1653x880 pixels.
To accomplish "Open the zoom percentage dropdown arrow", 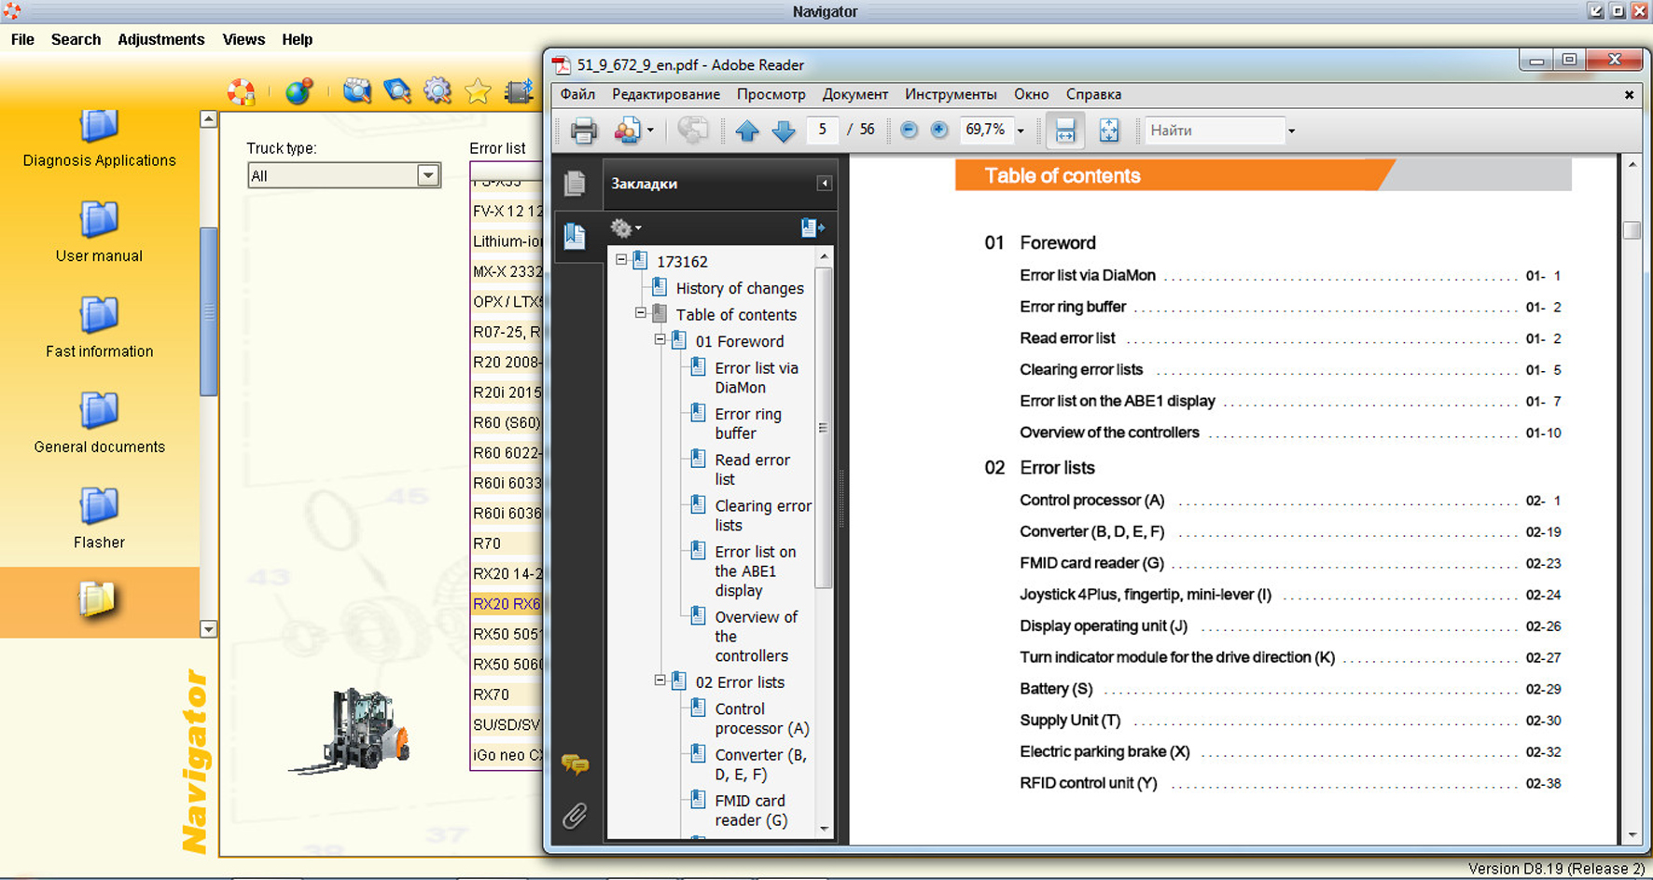I will coord(1021,131).
